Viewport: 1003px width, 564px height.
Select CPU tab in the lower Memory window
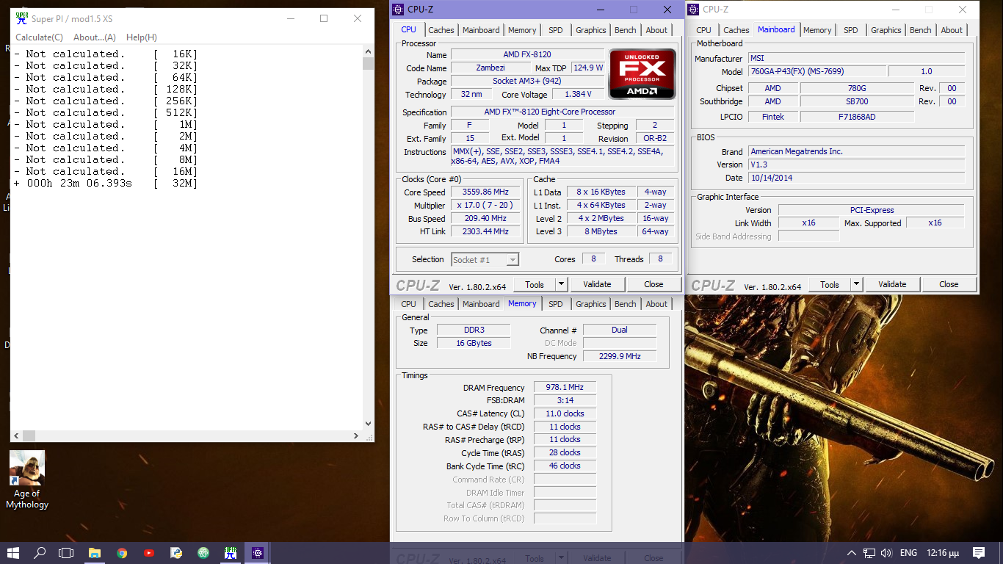point(408,304)
